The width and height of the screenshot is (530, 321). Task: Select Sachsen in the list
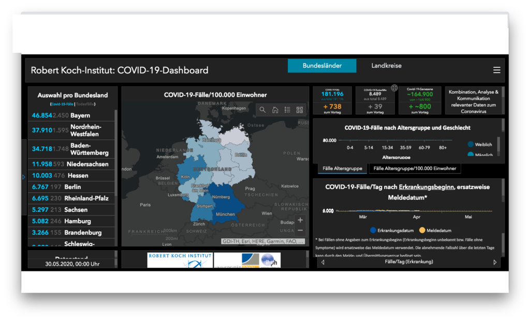click(71, 210)
